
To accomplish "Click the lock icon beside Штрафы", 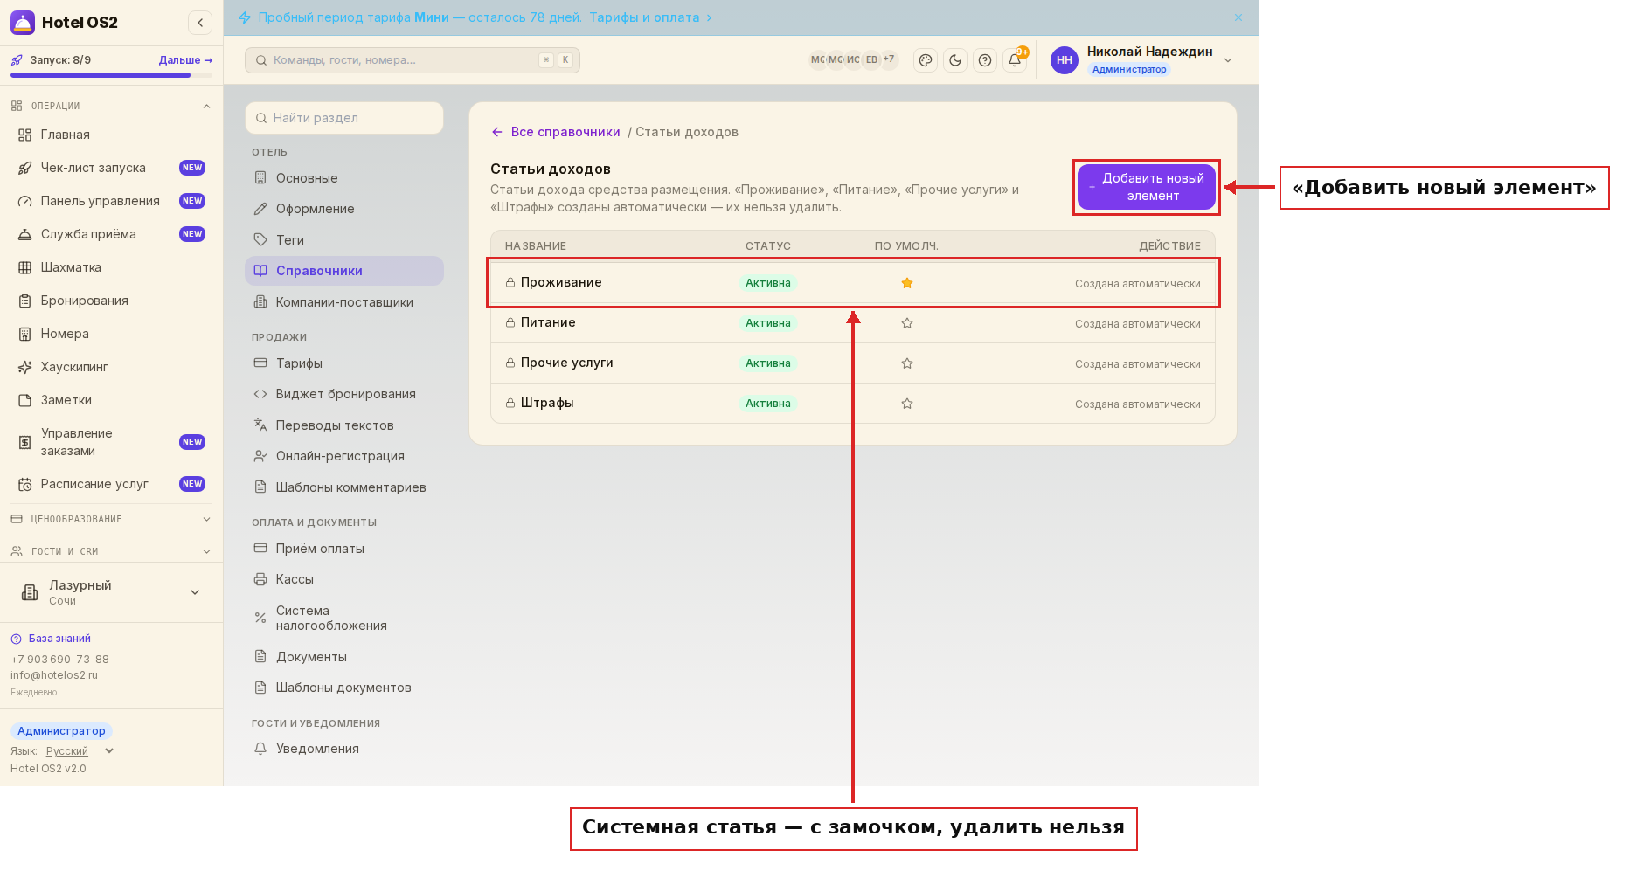I will 510,403.
